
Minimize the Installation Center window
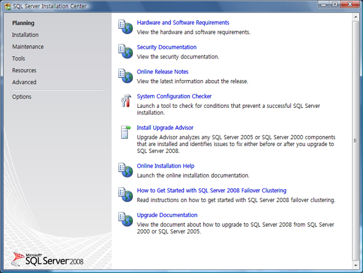click(324, 4)
